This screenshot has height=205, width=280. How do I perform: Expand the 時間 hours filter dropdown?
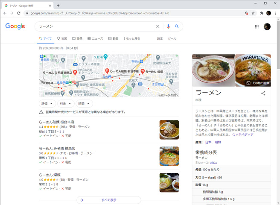[84, 103]
